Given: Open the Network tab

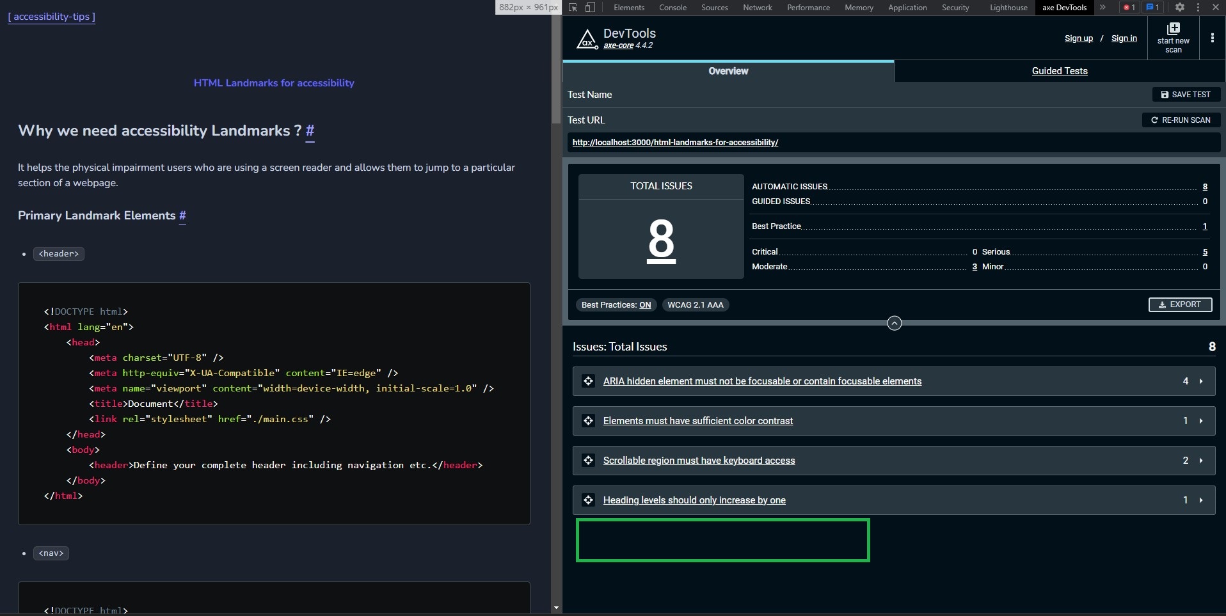Looking at the screenshot, I should [x=758, y=8].
